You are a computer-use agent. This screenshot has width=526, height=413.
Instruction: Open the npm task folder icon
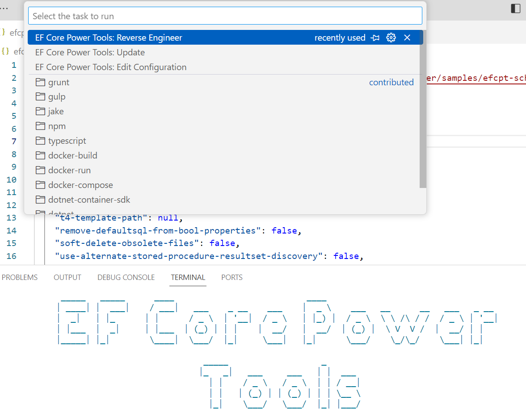[40, 126]
